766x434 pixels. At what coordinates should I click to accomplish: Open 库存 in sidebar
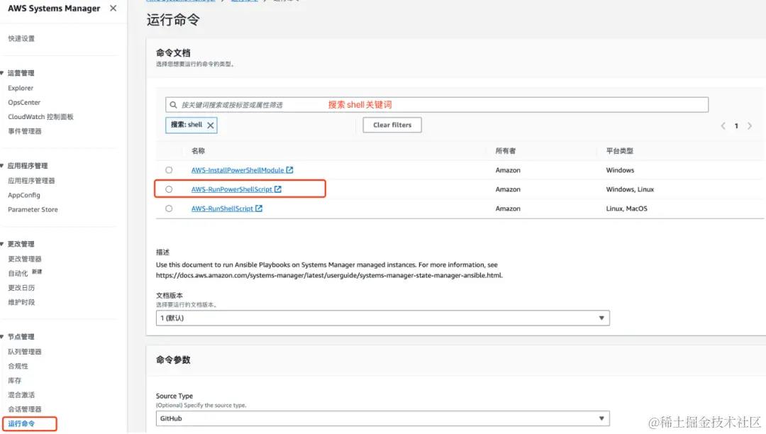[15, 380]
